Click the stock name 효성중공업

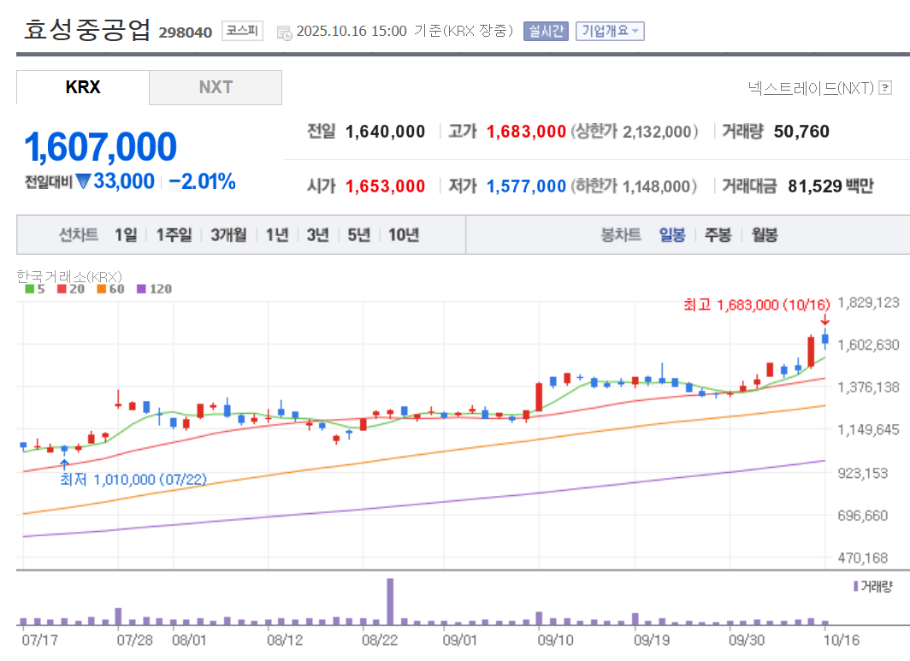coord(87,30)
